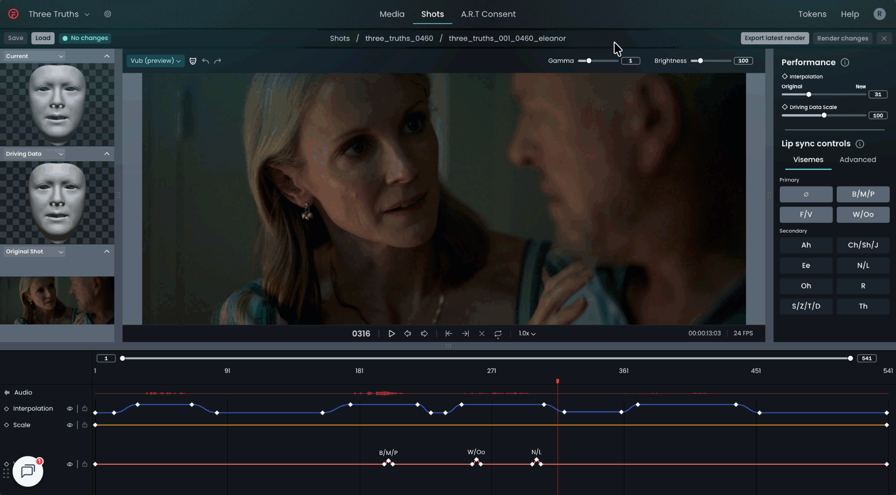The width and height of the screenshot is (896, 495).
Task: Click keyframe diamond on Interpolation track
Action: [x=7, y=409]
